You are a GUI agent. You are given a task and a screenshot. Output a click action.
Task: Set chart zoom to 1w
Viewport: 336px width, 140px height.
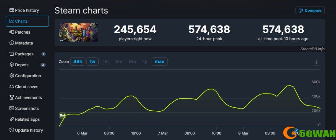pos(92,62)
